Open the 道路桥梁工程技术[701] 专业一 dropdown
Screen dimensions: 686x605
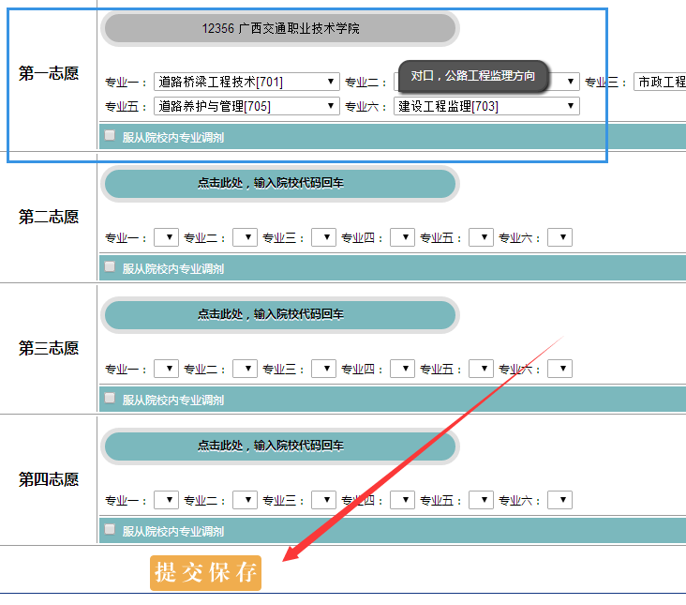tap(246, 82)
